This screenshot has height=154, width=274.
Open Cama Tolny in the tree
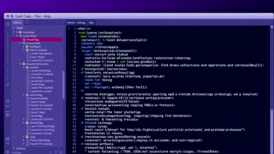click(37, 84)
